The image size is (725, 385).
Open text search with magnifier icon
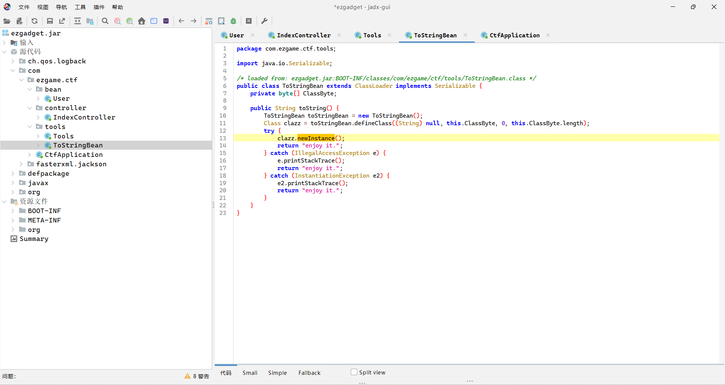coord(105,21)
